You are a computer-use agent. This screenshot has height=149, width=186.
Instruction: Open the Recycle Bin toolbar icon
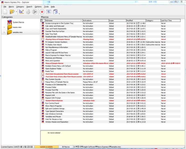pos(55,12)
